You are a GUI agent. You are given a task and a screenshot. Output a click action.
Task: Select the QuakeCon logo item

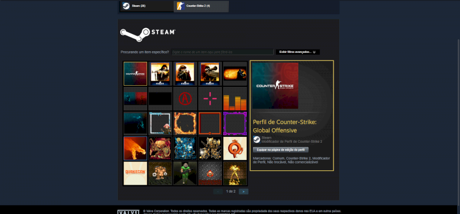point(135,173)
